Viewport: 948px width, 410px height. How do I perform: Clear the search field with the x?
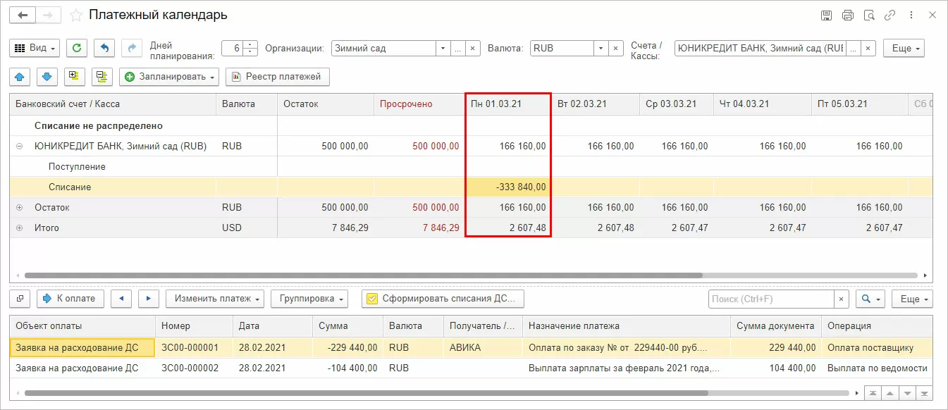pos(842,299)
